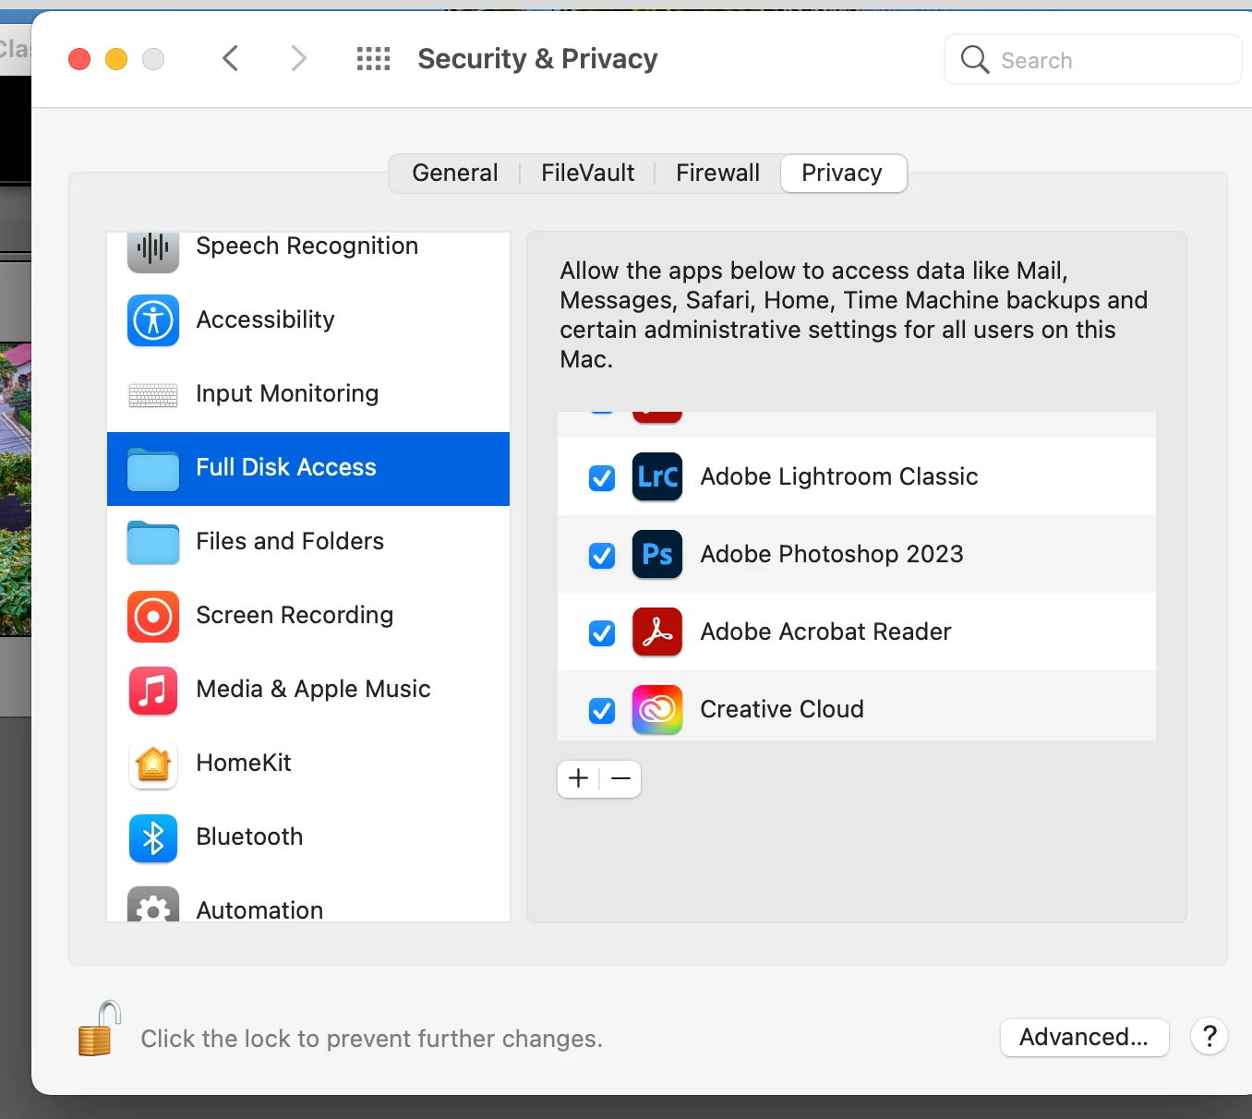The height and width of the screenshot is (1119, 1252).
Task: Click the Adobe Lightroom Classic LrC icon
Action: click(x=657, y=476)
